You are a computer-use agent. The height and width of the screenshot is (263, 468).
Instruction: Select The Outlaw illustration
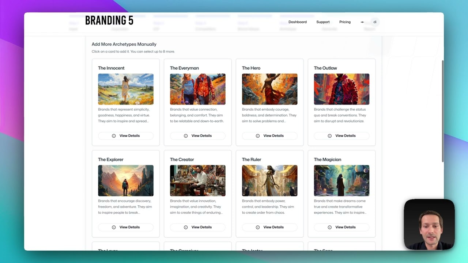[x=342, y=89]
